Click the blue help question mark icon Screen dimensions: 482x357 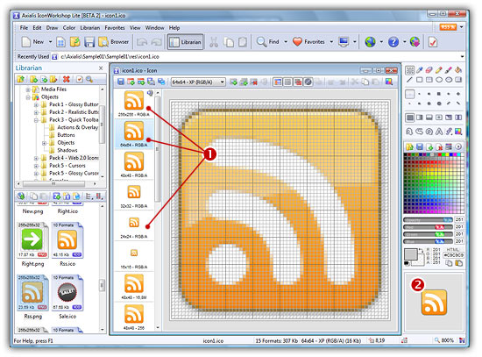click(393, 42)
